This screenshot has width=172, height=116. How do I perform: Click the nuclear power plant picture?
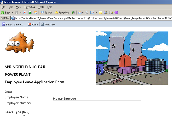pos(132,58)
